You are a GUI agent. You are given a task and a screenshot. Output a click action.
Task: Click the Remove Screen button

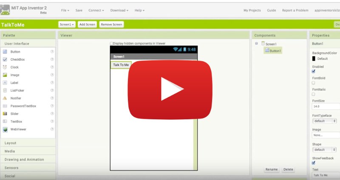pyautogui.click(x=111, y=25)
